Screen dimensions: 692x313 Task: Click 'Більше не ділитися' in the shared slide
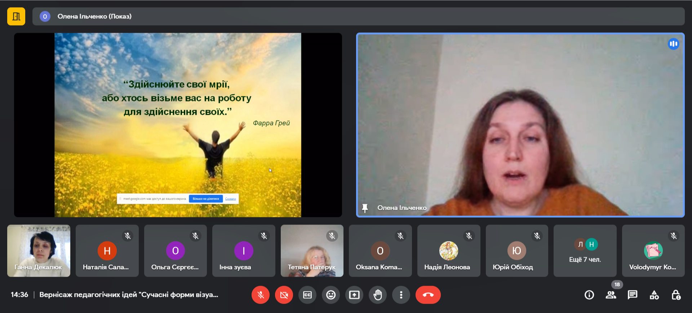[205, 199]
